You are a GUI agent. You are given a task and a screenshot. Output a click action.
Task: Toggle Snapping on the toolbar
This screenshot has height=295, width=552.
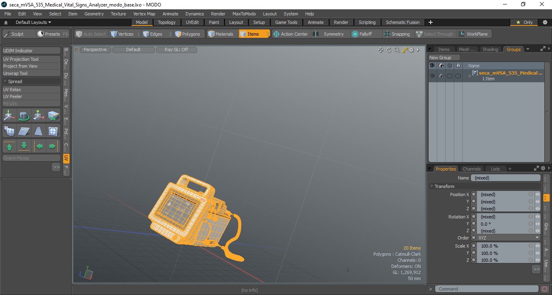397,34
